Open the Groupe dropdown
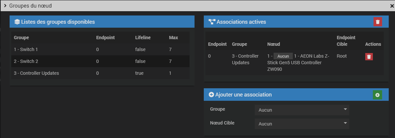The image size is (395, 138). tap(302, 110)
